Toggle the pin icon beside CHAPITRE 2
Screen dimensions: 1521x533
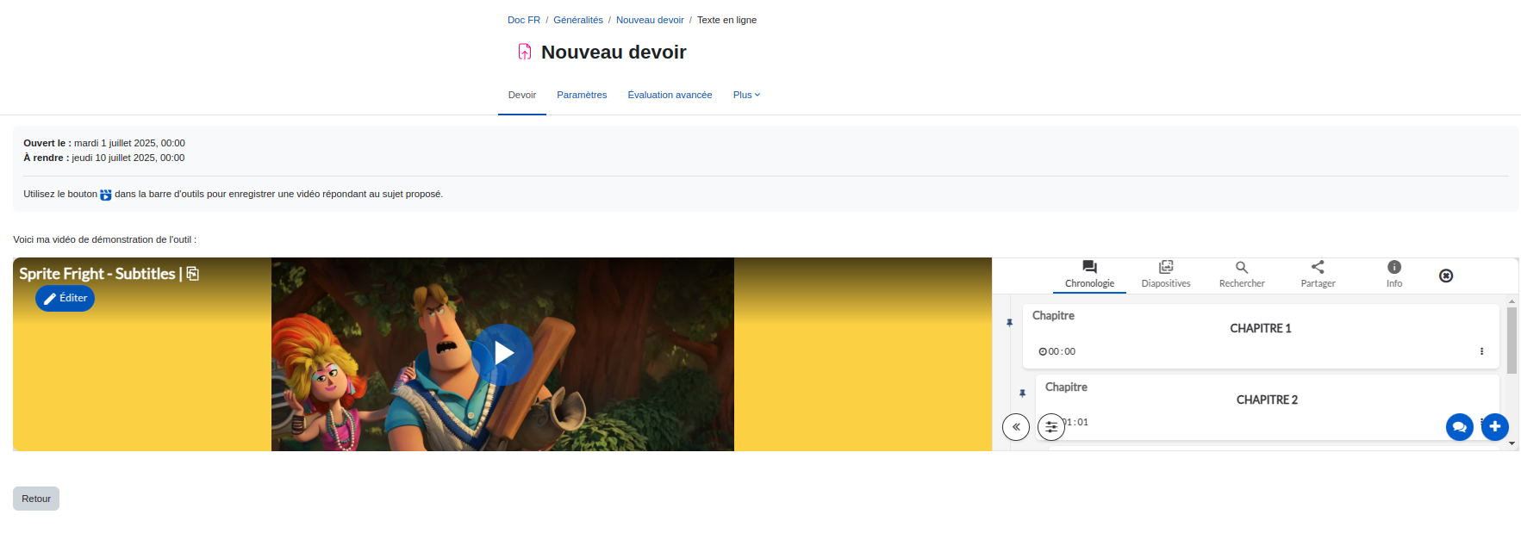[1022, 394]
